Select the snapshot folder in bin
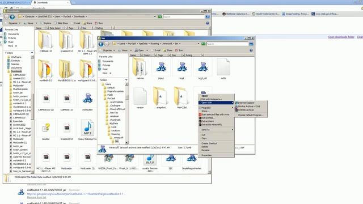The height and width of the screenshot is (204, 363). (x=161, y=98)
